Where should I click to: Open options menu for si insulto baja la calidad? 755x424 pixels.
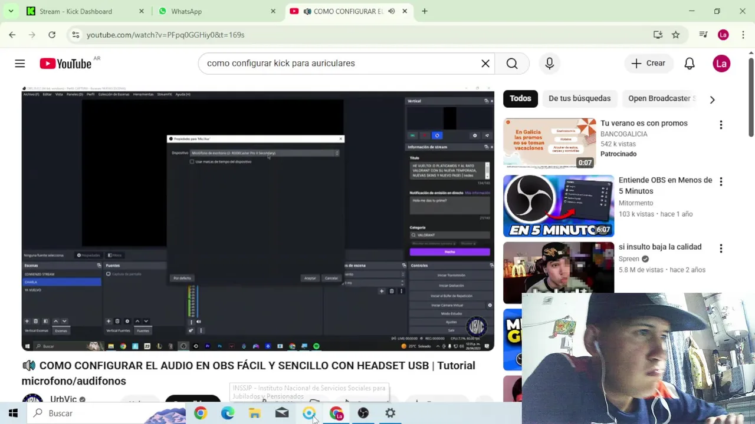[x=721, y=249]
